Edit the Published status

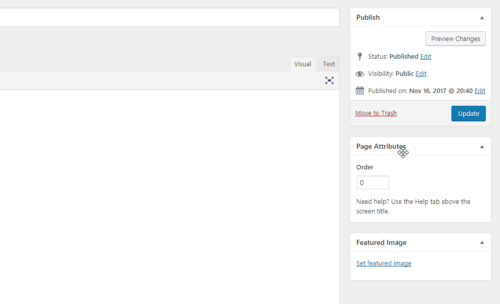[x=426, y=57]
